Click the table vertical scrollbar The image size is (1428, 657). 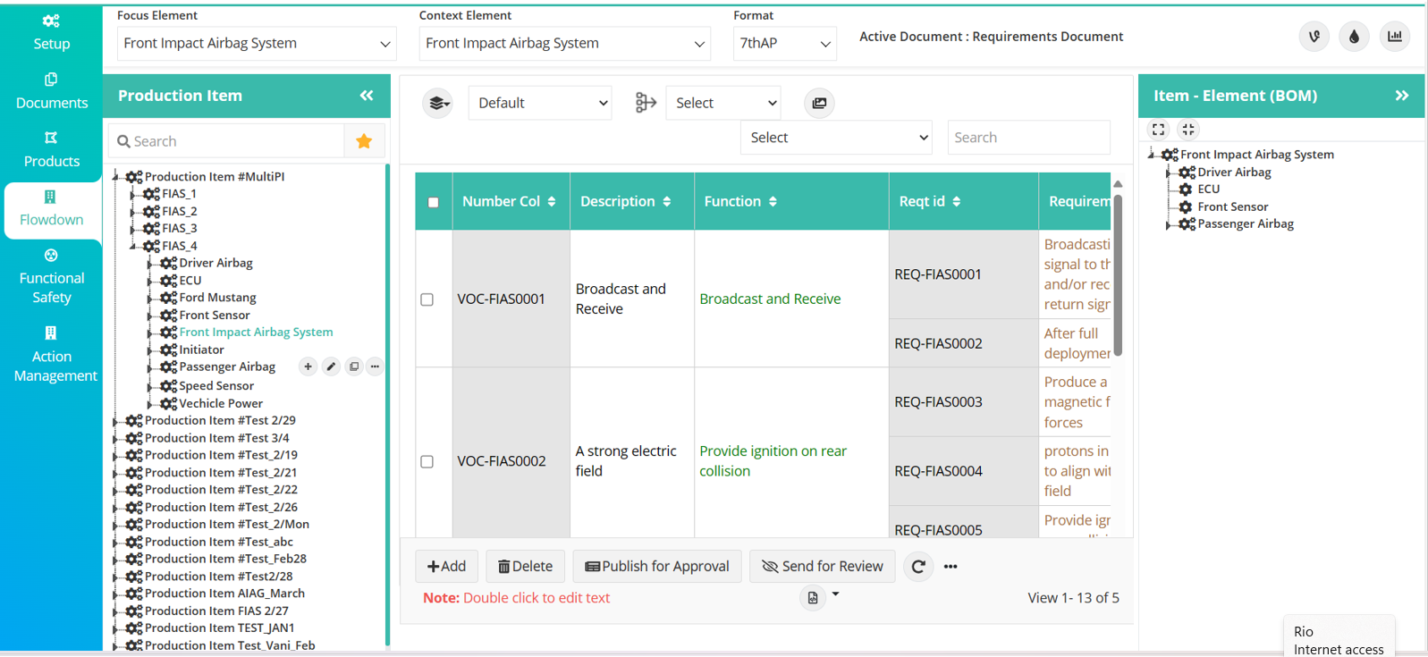coord(1118,277)
